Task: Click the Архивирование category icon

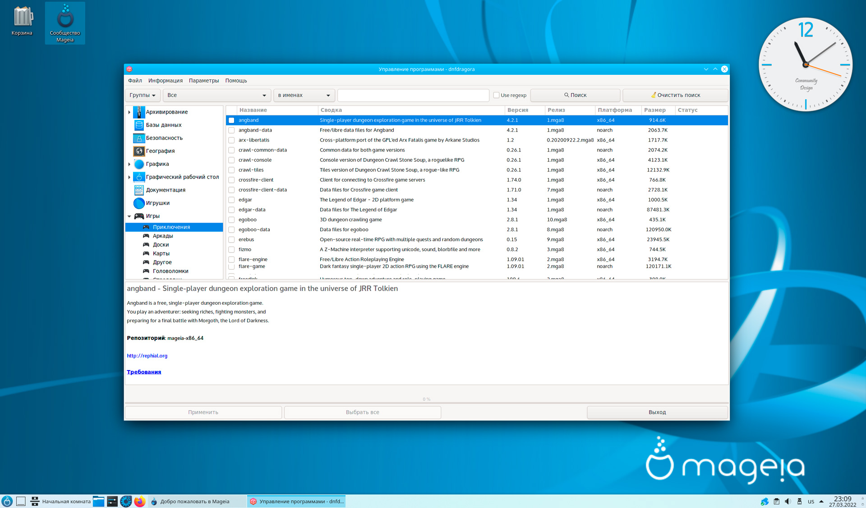Action: click(x=139, y=112)
